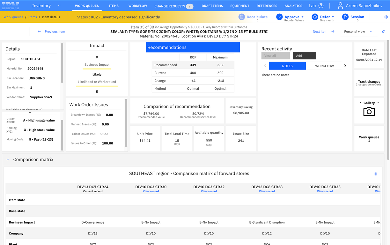
Task: Open the Track changes card
Action: pyautogui.click(x=369, y=83)
